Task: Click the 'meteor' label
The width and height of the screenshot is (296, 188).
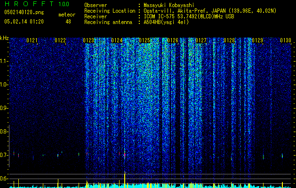Action: (x=67, y=15)
